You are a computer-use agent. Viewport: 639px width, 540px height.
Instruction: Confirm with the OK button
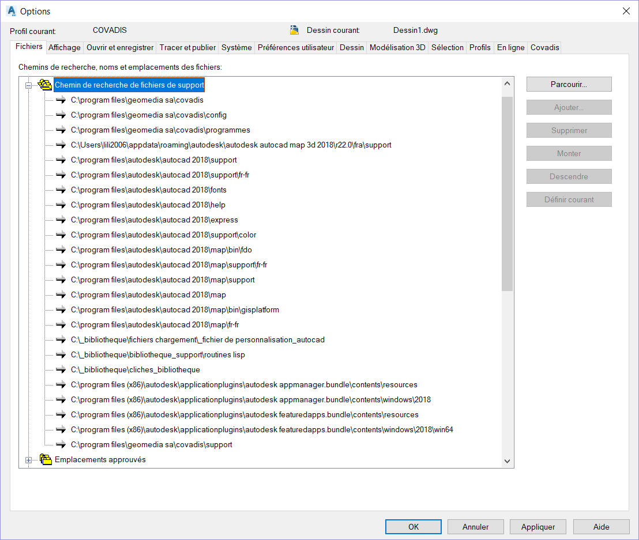(414, 527)
